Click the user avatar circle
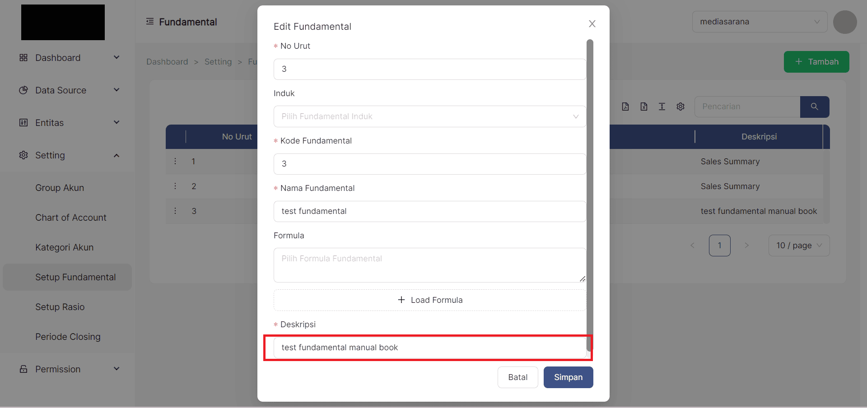This screenshot has width=867, height=408. tap(845, 22)
